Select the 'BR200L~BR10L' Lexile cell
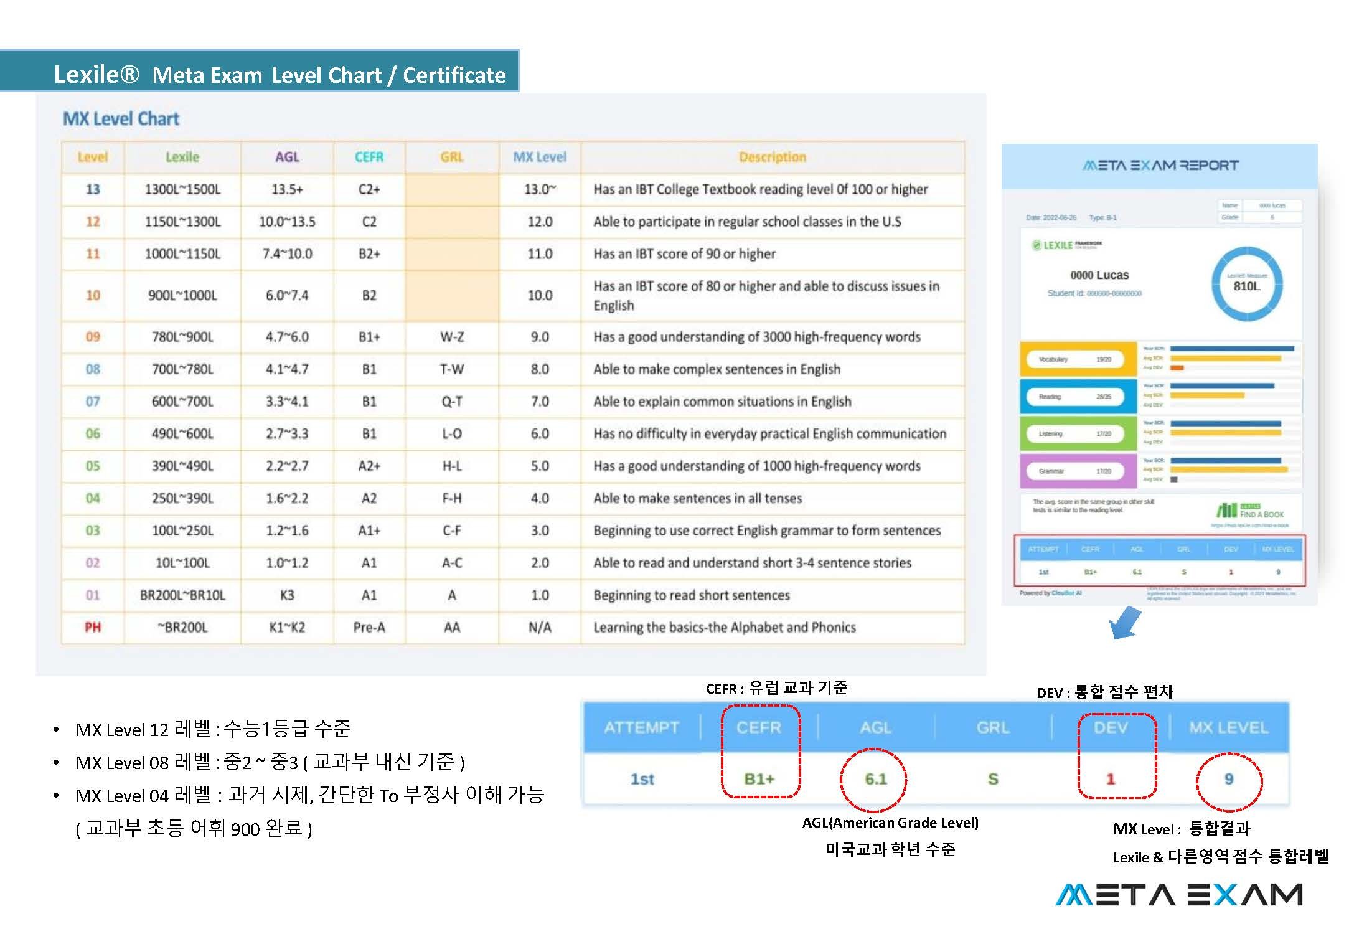 tap(182, 596)
